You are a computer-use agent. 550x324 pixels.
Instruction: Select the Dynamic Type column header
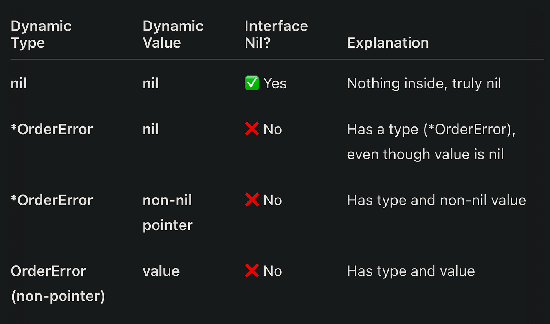click(x=41, y=34)
